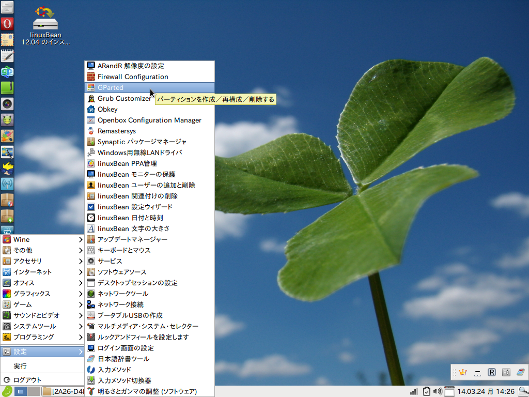
Task: Click the spiky yellow-haired character dock icon
Action: click(x=7, y=168)
